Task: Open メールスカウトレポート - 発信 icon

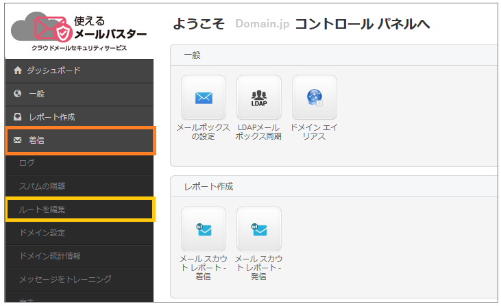Action: click(x=259, y=229)
